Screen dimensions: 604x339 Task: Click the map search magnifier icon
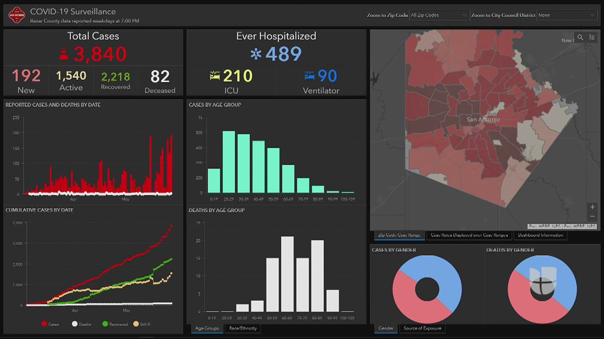click(x=580, y=38)
